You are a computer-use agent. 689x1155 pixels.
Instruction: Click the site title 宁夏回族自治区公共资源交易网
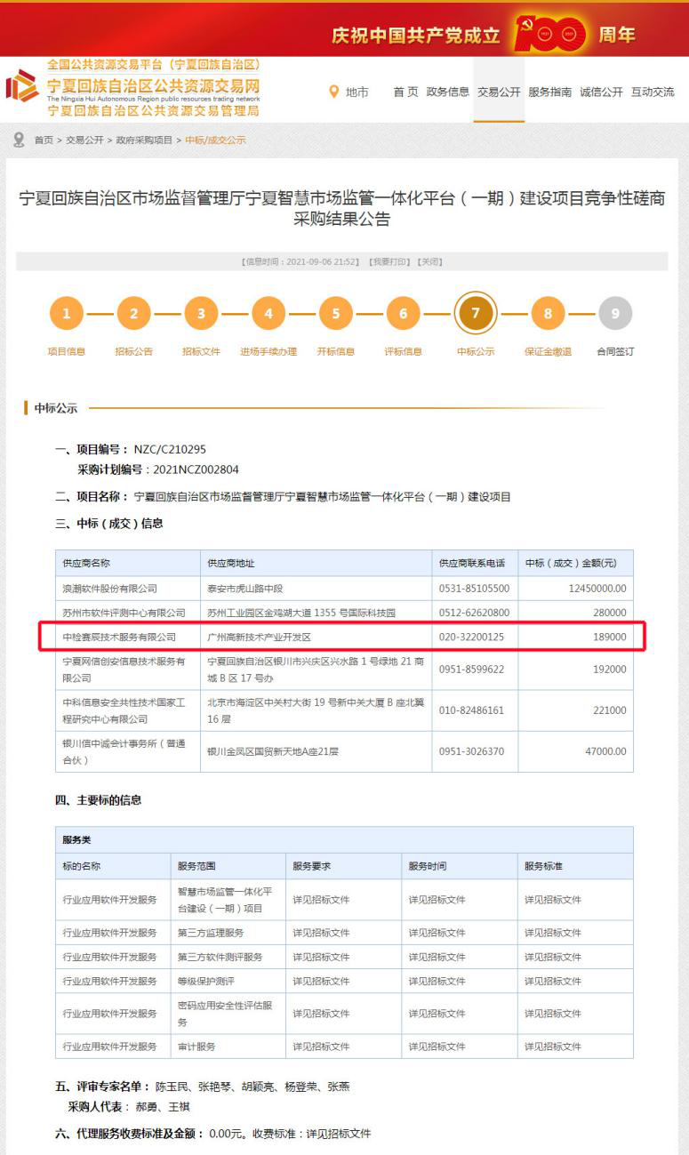(x=153, y=85)
